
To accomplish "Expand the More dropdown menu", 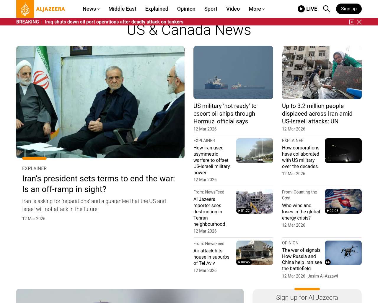I will (x=257, y=9).
